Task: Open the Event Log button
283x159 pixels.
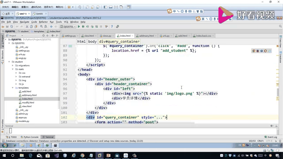Action: tap(271, 137)
